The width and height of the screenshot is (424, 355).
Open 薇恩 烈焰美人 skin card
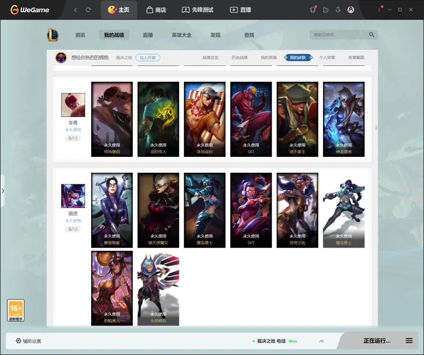point(112,288)
